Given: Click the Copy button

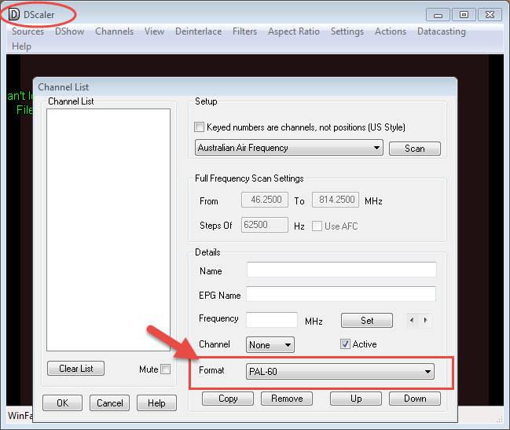Looking at the screenshot, I should pyautogui.click(x=228, y=399).
